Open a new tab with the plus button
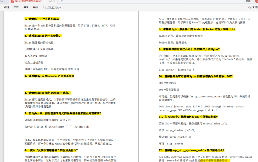The width and height of the screenshot is (258, 162). click(62, 1)
